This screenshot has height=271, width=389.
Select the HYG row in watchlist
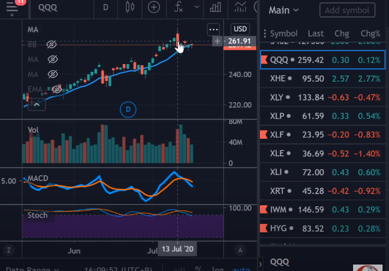coord(322,228)
